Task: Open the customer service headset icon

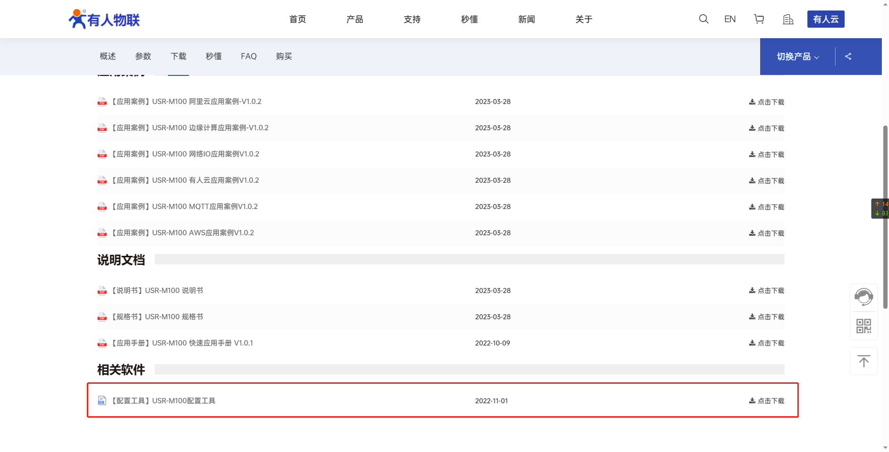Action: pos(864,297)
